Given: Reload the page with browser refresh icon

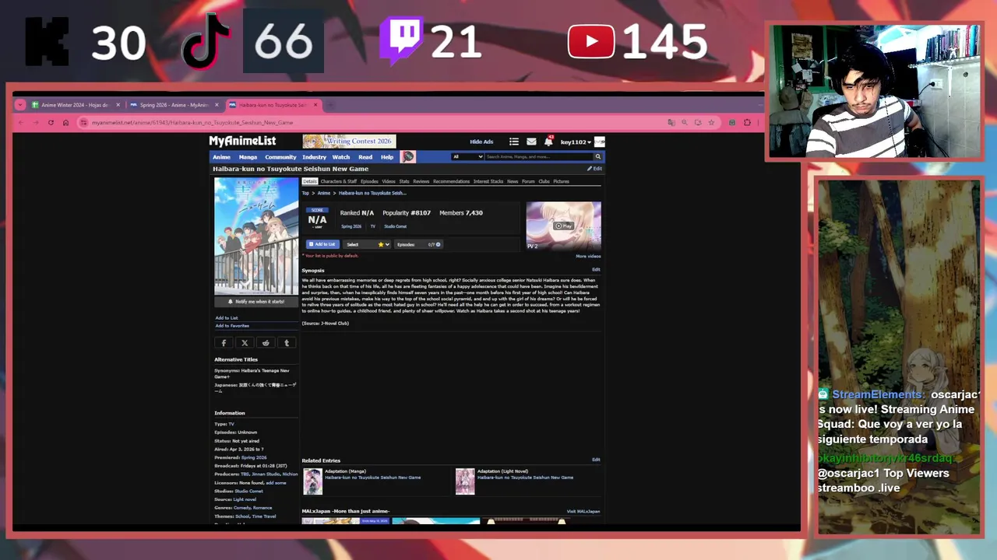Looking at the screenshot, I should pyautogui.click(x=51, y=122).
